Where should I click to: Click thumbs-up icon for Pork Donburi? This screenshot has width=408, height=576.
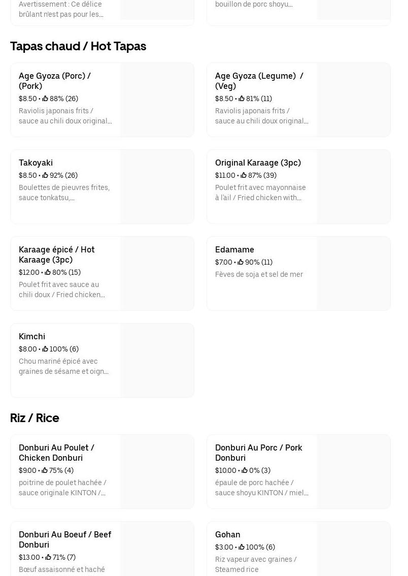click(x=245, y=470)
